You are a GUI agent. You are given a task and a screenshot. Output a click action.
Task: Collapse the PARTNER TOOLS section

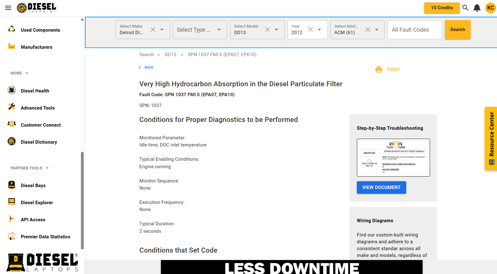tap(30, 168)
